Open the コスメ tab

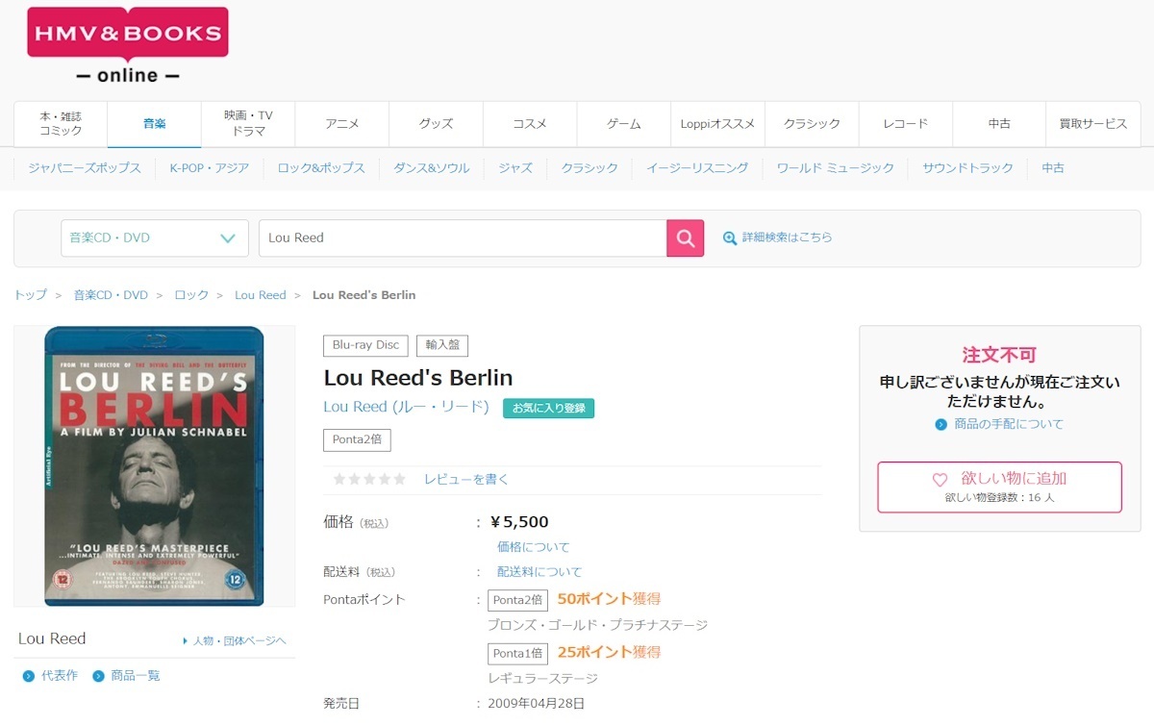[x=530, y=123]
